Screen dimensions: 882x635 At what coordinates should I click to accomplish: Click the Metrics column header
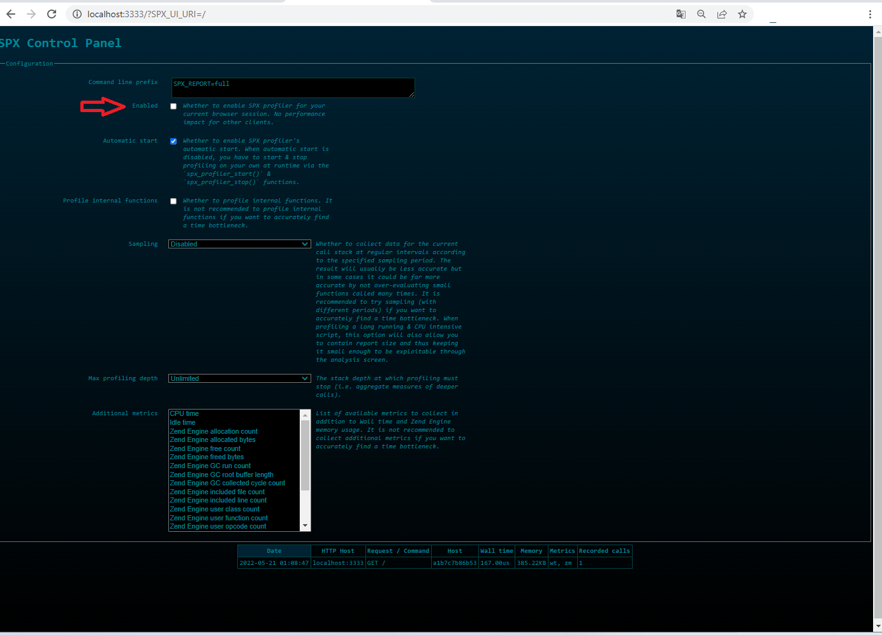click(562, 551)
